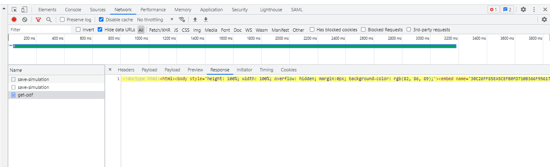The image size is (550, 167).
Task: Open the Lighthouse panel
Action: (x=271, y=10)
